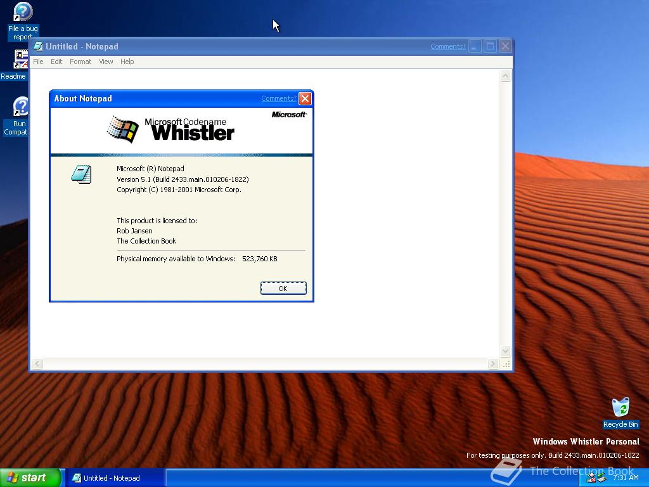Screen dimensions: 649x487
Task: Open the Help menu in Notepad
Action: 127,62
